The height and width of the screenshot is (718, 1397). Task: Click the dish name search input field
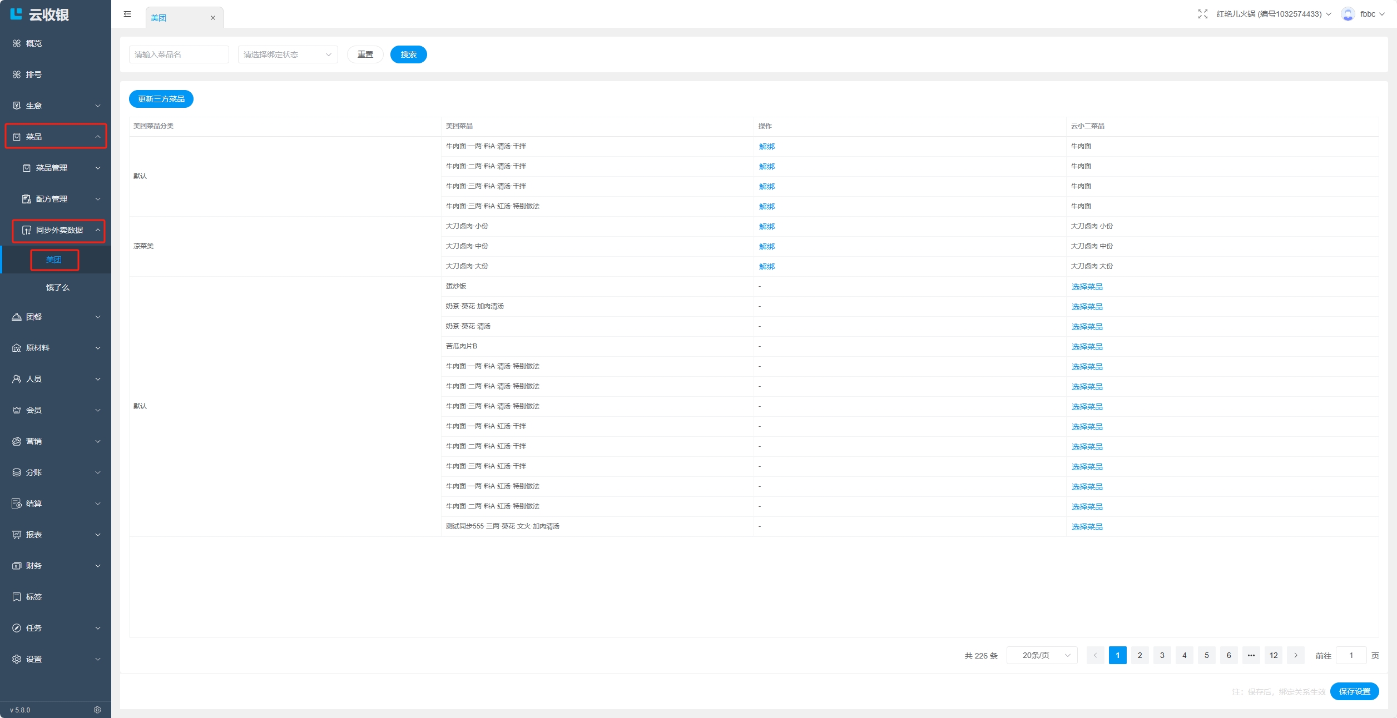coord(179,54)
